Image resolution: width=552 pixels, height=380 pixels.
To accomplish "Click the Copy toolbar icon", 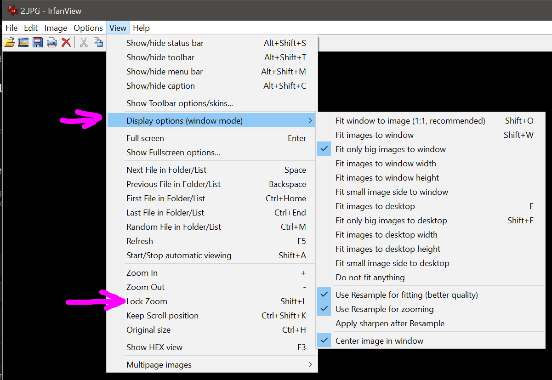I will (98, 42).
